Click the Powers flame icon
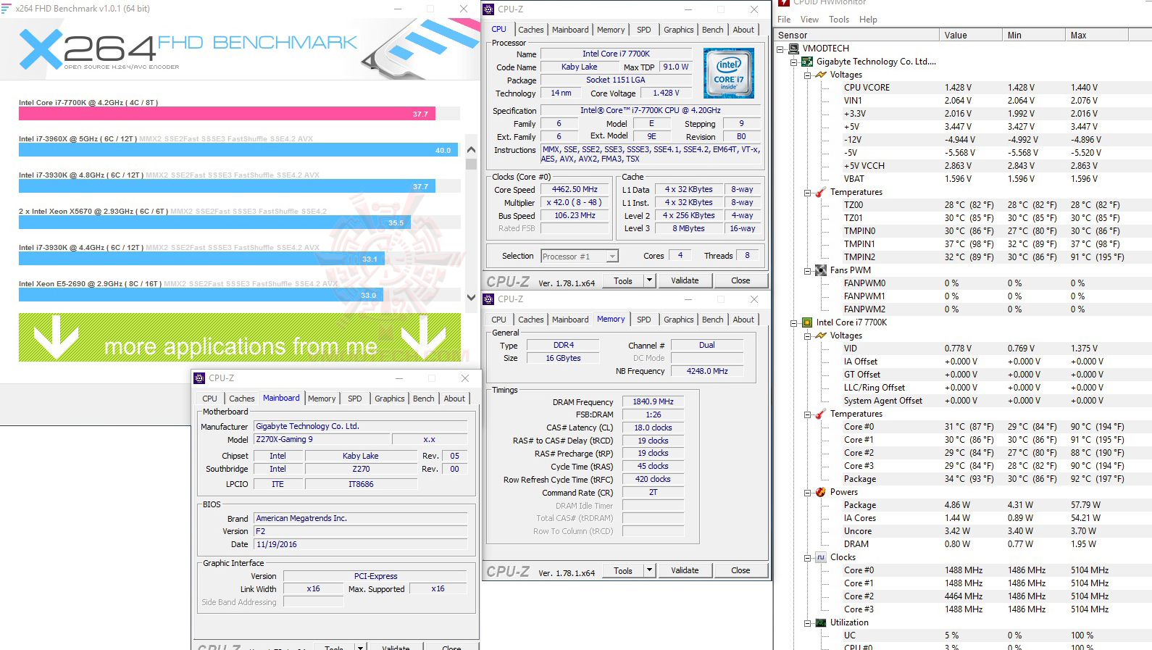This screenshot has height=650, width=1152. click(821, 492)
